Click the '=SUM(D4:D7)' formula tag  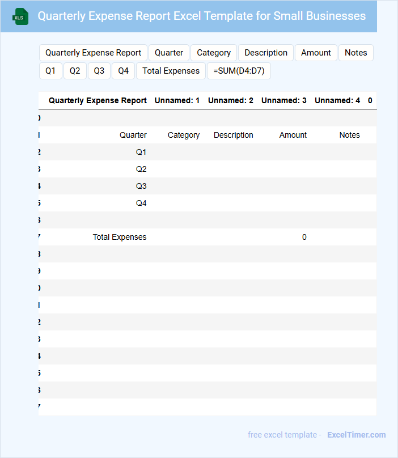pyautogui.click(x=239, y=71)
